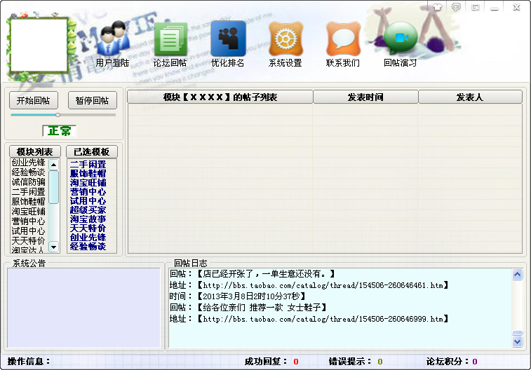
Task: Click the 正常 status indicator
Action: (59, 130)
